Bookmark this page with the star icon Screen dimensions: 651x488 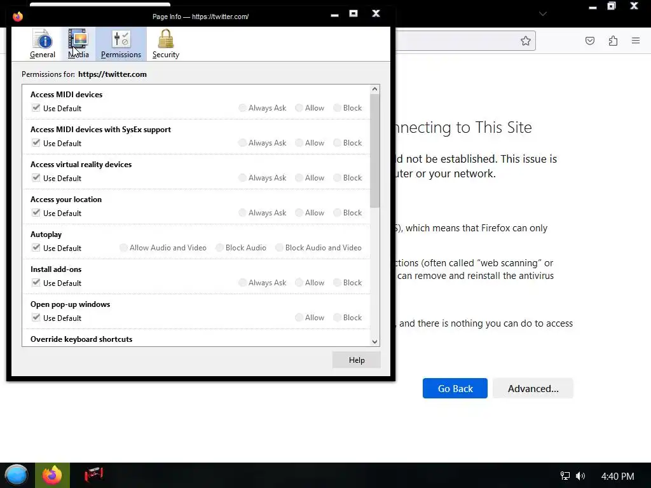[526, 41]
